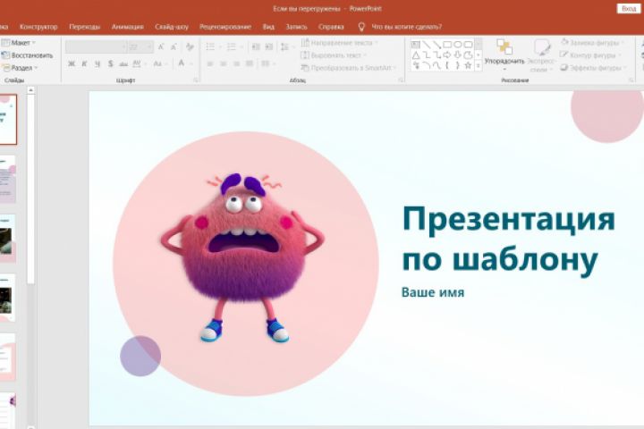This screenshot has height=429, width=644.
Task: Go to the Рецензирование tab
Action: [225, 27]
